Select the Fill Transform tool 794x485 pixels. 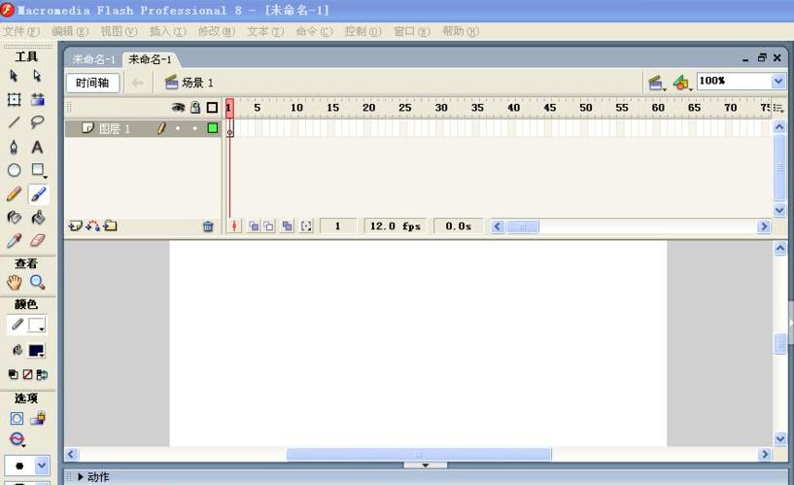pyautogui.click(x=38, y=99)
